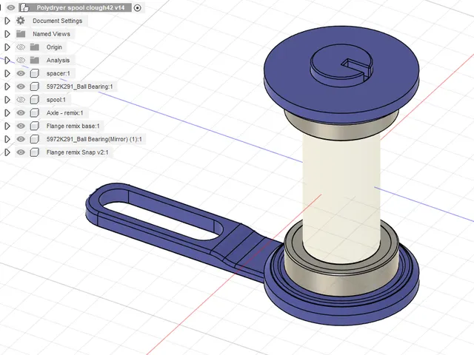The width and height of the screenshot is (474, 355).
Task: Hide Flange remix Snap v2:1 component
Action: 21,152
